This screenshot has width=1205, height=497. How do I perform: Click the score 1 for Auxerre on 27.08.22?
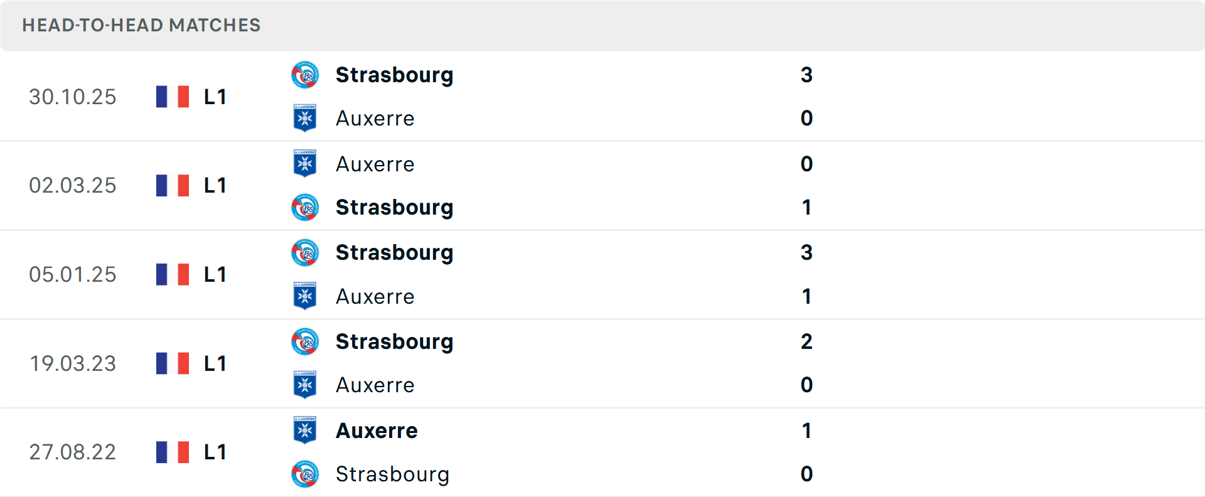click(807, 430)
